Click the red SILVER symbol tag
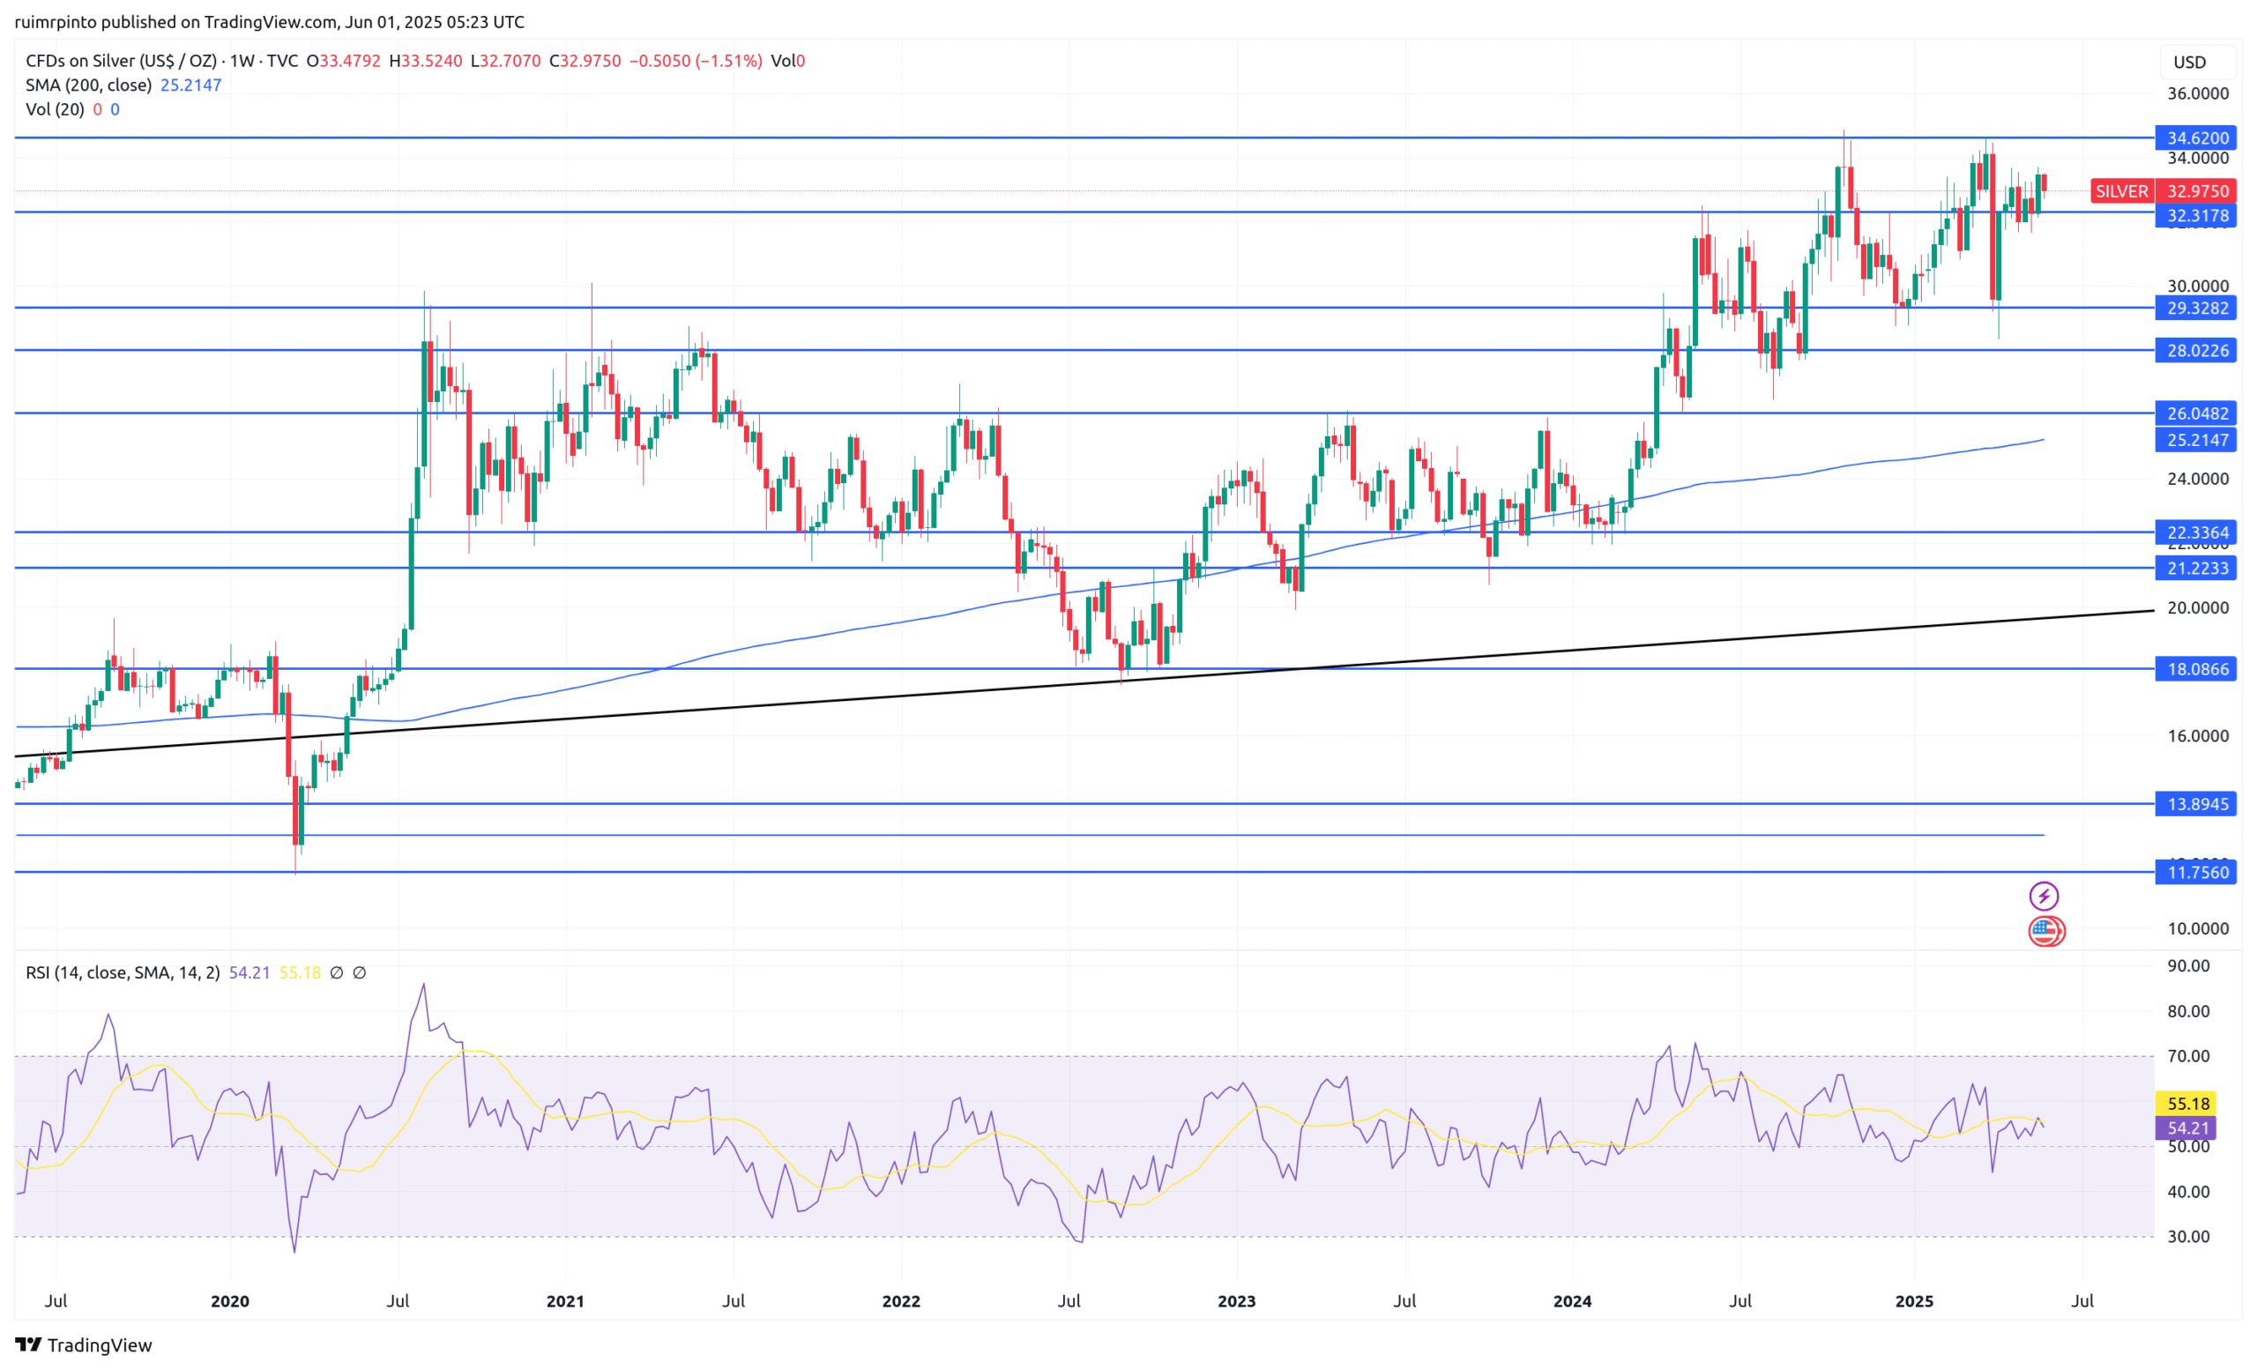The width and height of the screenshot is (2257, 1370). point(2121,191)
